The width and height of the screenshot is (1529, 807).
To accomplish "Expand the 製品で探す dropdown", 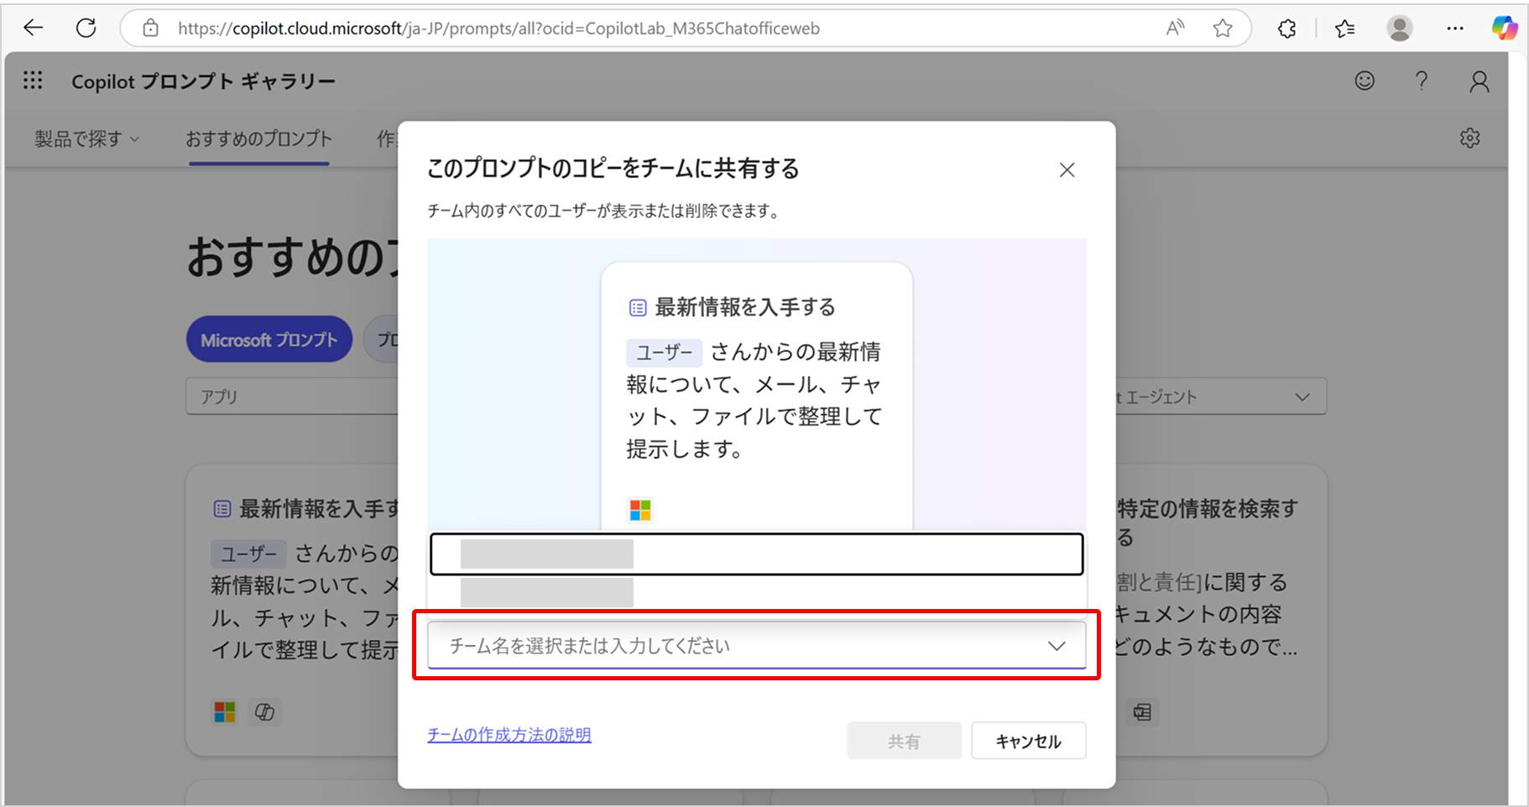I will pyautogui.click(x=86, y=139).
